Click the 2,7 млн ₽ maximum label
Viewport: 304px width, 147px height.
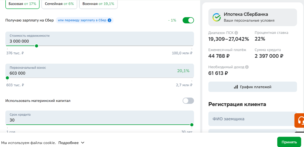[x=184, y=85]
